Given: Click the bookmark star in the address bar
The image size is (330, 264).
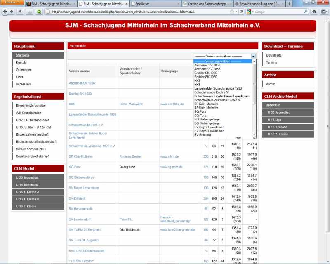Looking at the screenshot, I should point(233,12).
